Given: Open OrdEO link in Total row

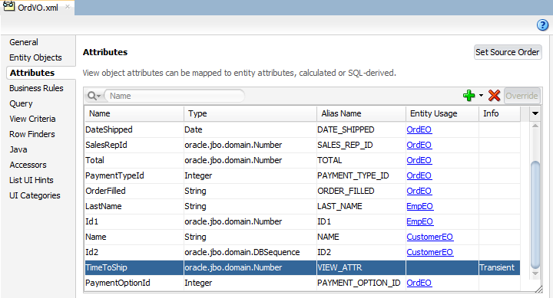Looking at the screenshot, I should tap(419, 160).
